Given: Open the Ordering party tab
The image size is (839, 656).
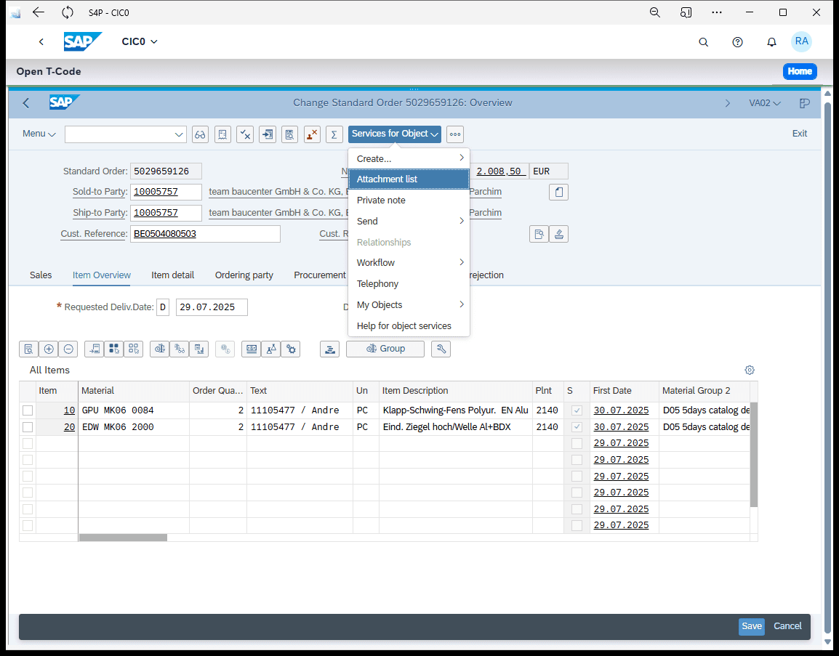Looking at the screenshot, I should point(244,275).
